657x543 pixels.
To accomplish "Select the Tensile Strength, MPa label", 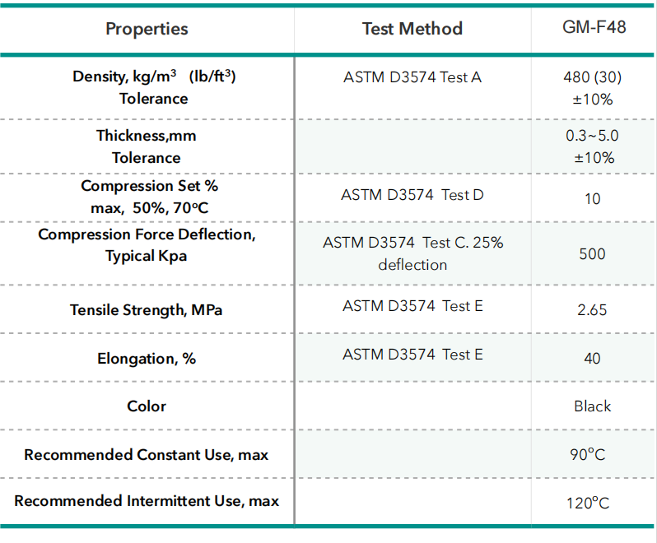I will [147, 310].
